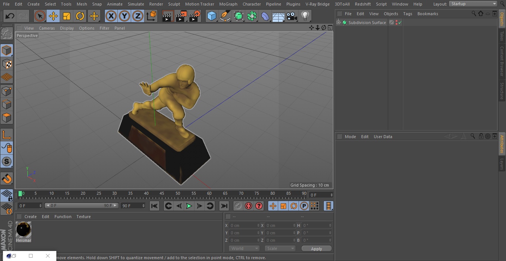Viewport: 506px width, 261px height.
Task: Add a Camera object
Action: click(x=292, y=16)
